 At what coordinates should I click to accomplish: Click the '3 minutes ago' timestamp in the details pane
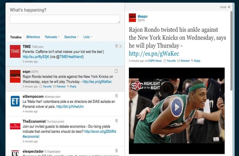(136, 61)
